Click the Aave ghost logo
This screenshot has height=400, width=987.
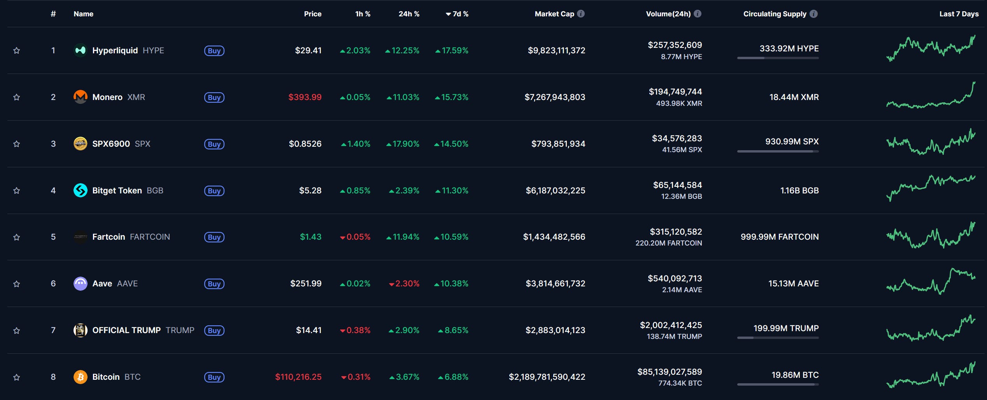(81, 283)
